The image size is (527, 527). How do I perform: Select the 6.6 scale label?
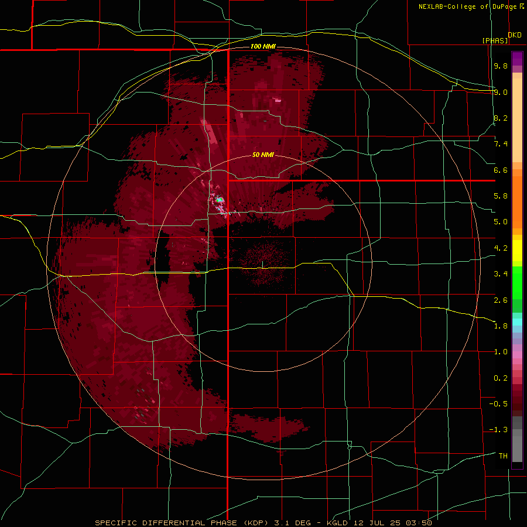pyautogui.click(x=501, y=170)
